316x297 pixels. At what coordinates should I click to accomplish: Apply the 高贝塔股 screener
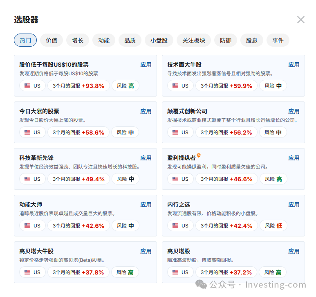(x=294, y=251)
